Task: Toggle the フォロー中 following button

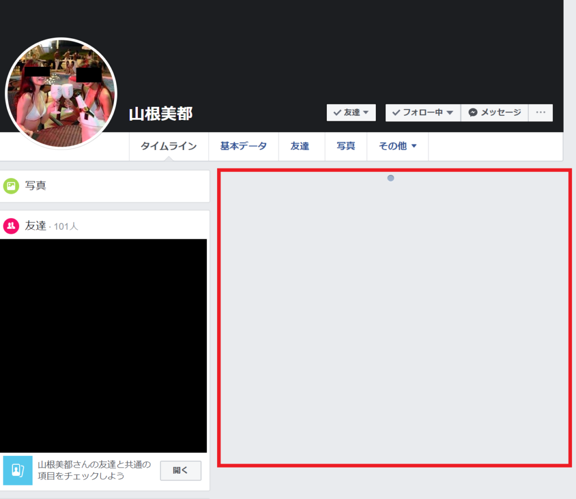Action: (422, 112)
